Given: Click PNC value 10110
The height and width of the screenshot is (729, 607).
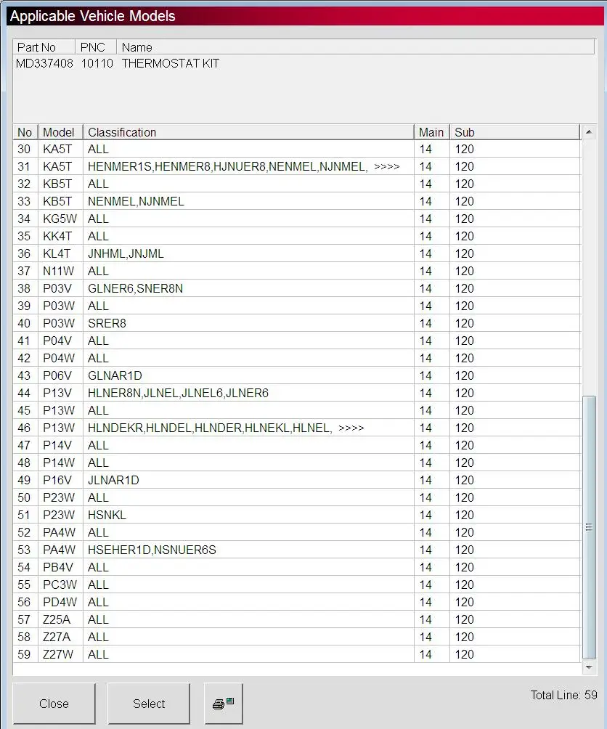Looking at the screenshot, I should pyautogui.click(x=97, y=64).
